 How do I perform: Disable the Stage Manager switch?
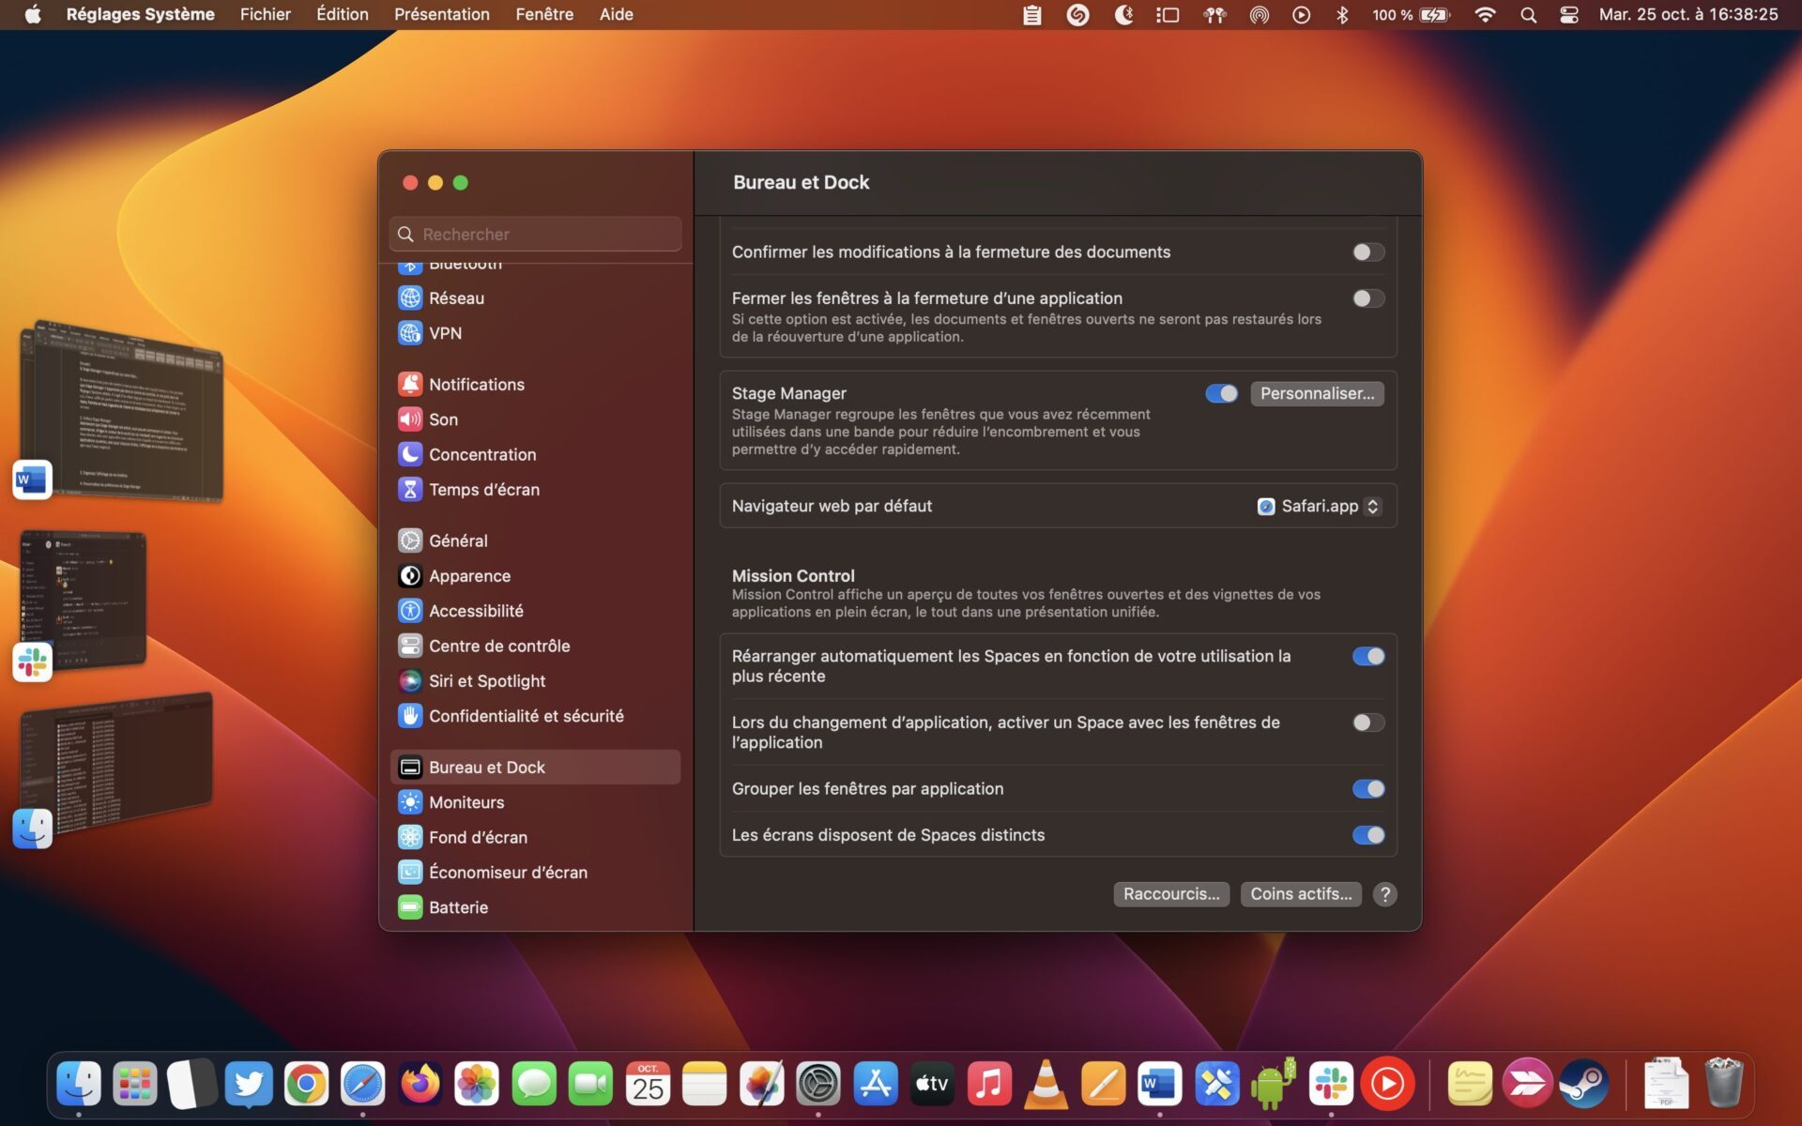1221,393
